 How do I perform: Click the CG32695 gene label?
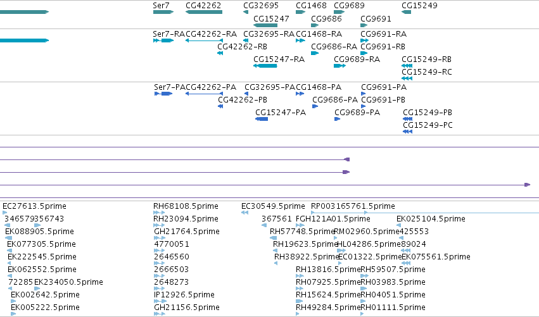click(x=261, y=6)
